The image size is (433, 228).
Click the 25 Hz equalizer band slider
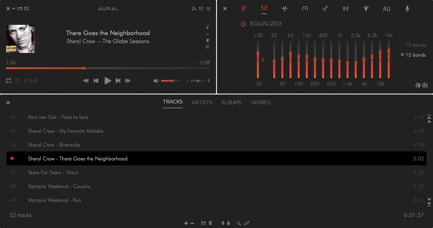pyautogui.click(x=274, y=59)
